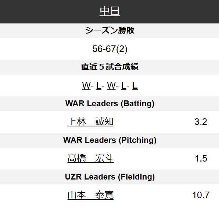Viewport: 219px width, 207px height.
Task: Click the WAR Leaders (Batting) header
Action: point(110,103)
